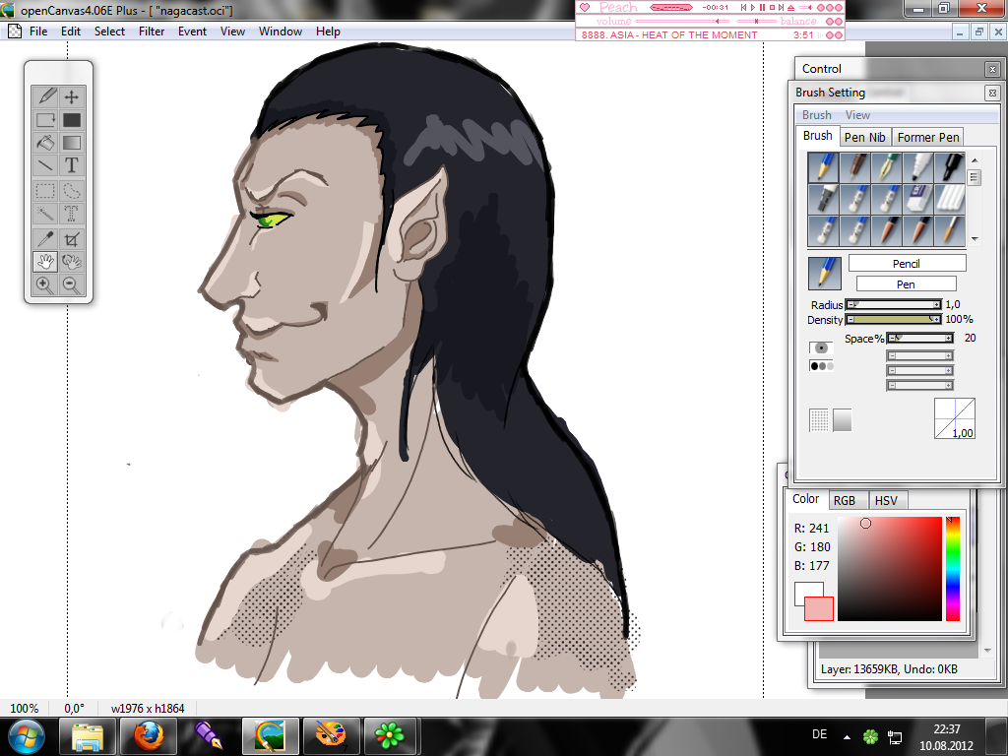Adjust the Density slider
Screen dimensions: 1008x756
(x=894, y=319)
